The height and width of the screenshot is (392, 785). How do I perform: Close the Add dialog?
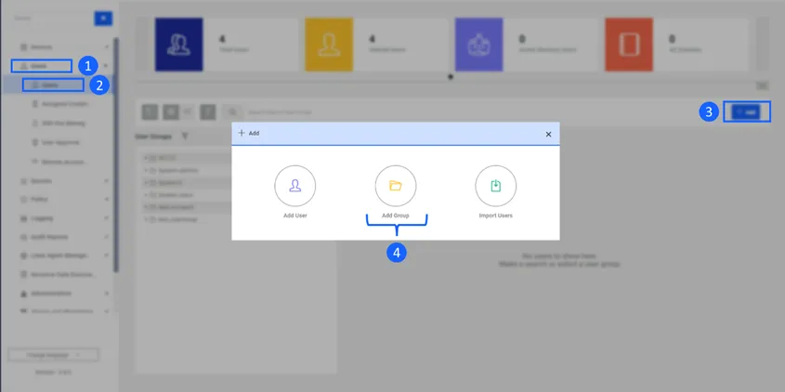548,134
